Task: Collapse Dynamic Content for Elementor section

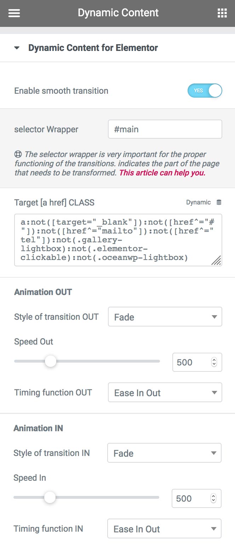Action: [17, 48]
